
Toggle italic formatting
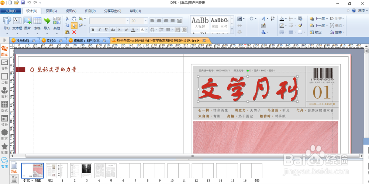click(x=100, y=30)
